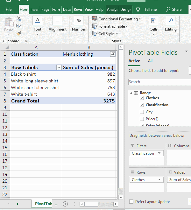Click the Copy icon in Clipboard
The image size is (191, 210).
19,26
